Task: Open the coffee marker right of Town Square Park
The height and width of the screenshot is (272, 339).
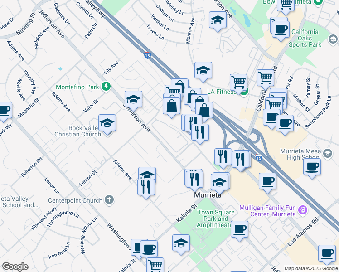Action: (240, 230)
